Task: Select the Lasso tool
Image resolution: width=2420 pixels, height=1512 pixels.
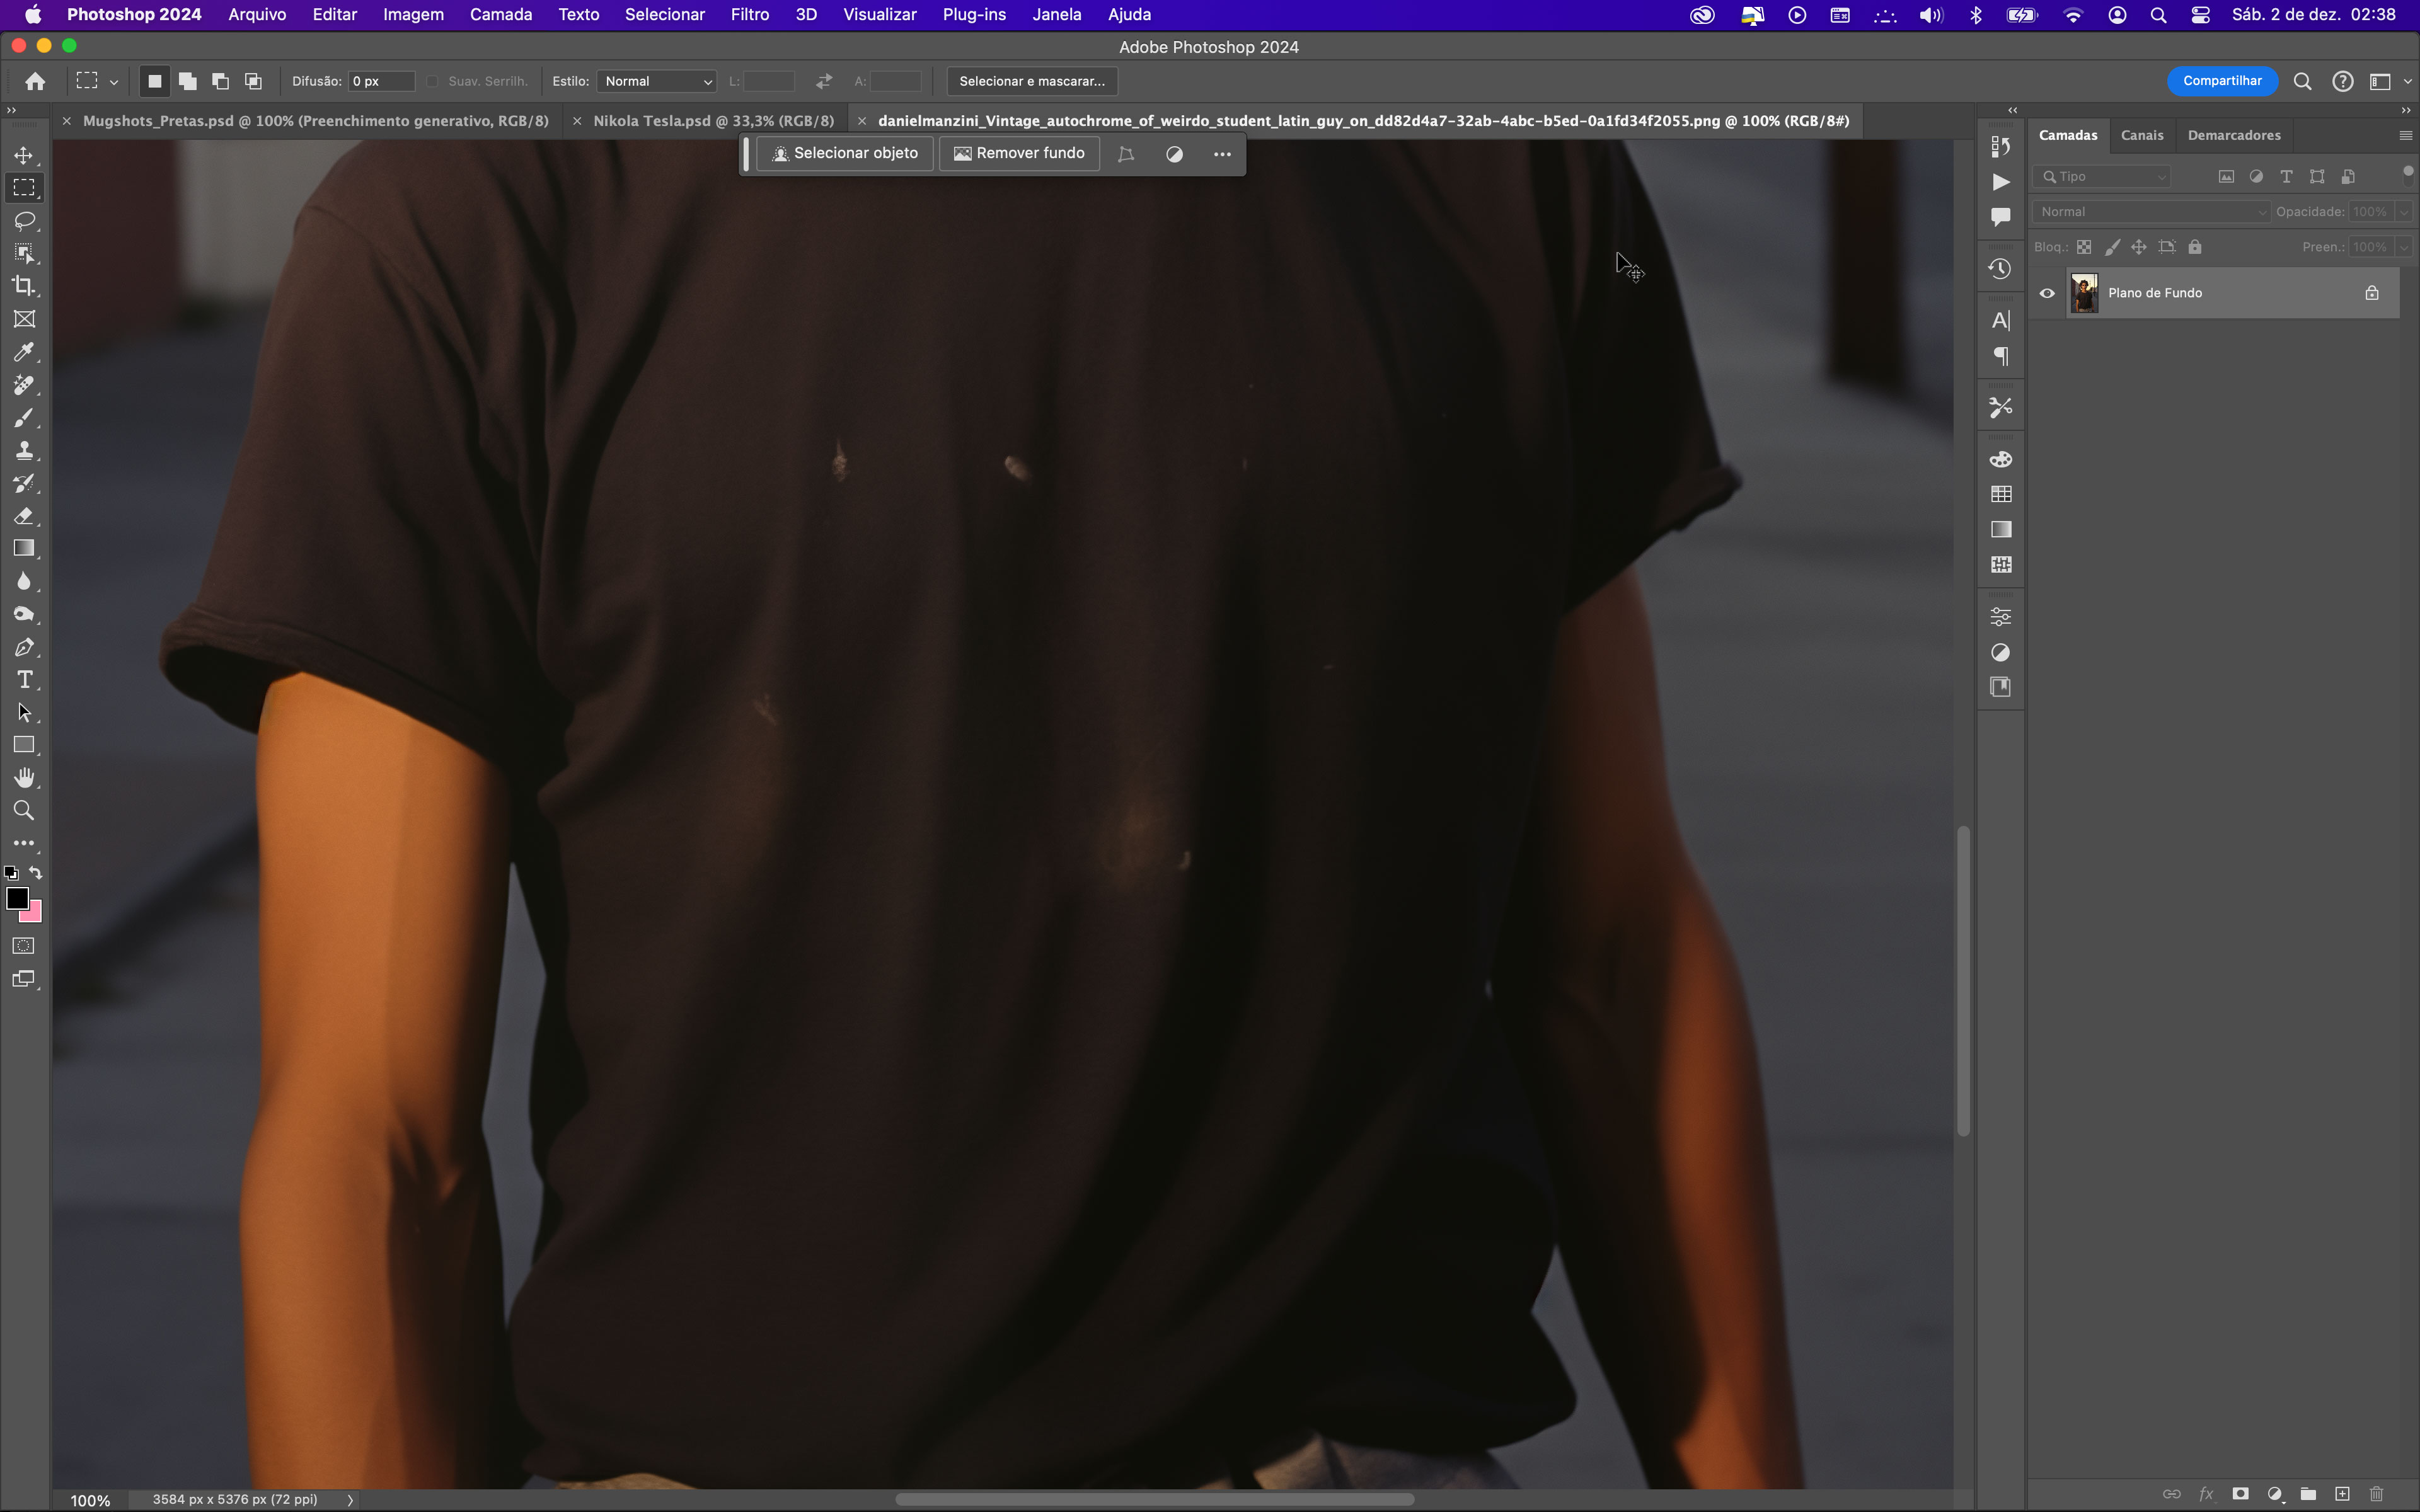Action: [25, 221]
